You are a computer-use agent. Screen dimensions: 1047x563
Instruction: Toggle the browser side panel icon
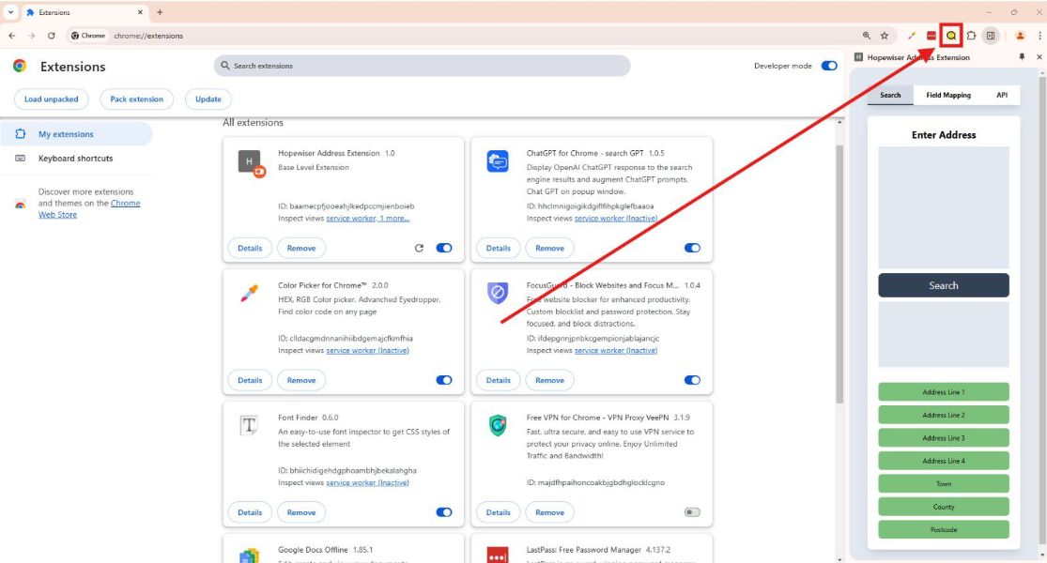990,36
